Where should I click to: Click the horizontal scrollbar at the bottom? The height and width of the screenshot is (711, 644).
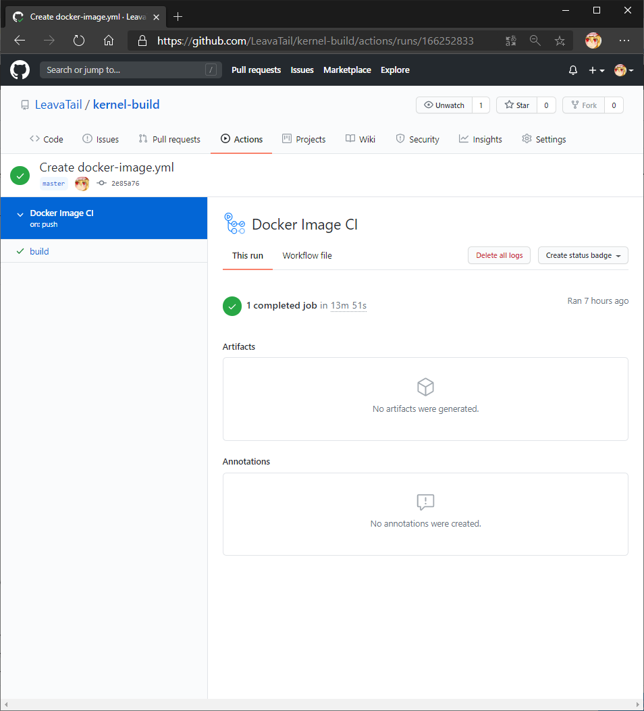[x=322, y=704]
